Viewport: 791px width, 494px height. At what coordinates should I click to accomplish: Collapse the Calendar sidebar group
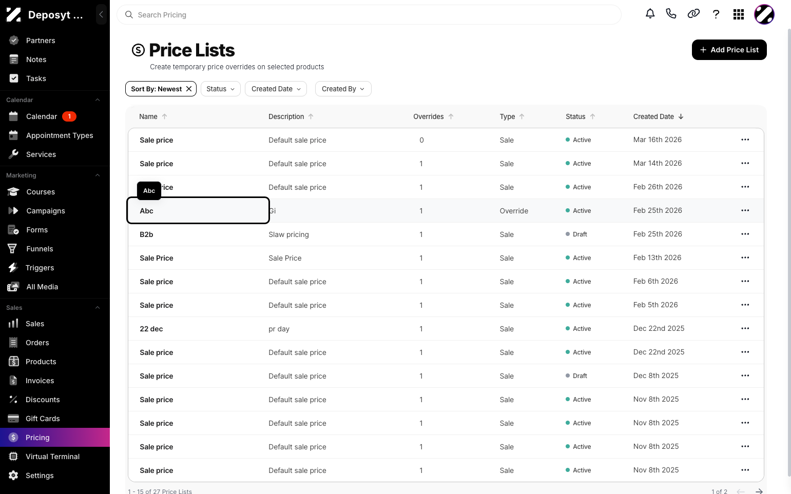98,100
